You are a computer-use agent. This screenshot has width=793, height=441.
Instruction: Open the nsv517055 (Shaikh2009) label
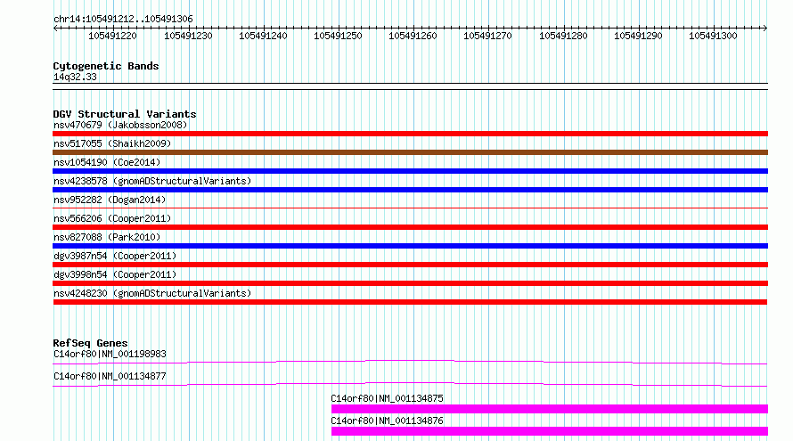pos(112,143)
